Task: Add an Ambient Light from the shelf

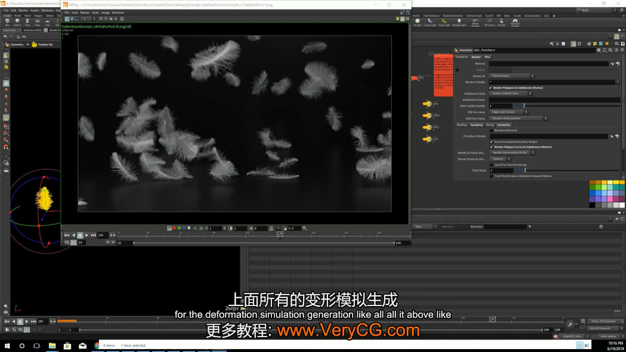Action: click(459, 22)
